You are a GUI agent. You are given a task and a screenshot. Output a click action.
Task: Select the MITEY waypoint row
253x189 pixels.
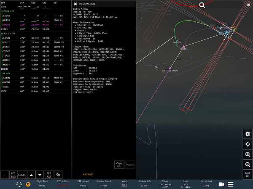(x=35, y=64)
